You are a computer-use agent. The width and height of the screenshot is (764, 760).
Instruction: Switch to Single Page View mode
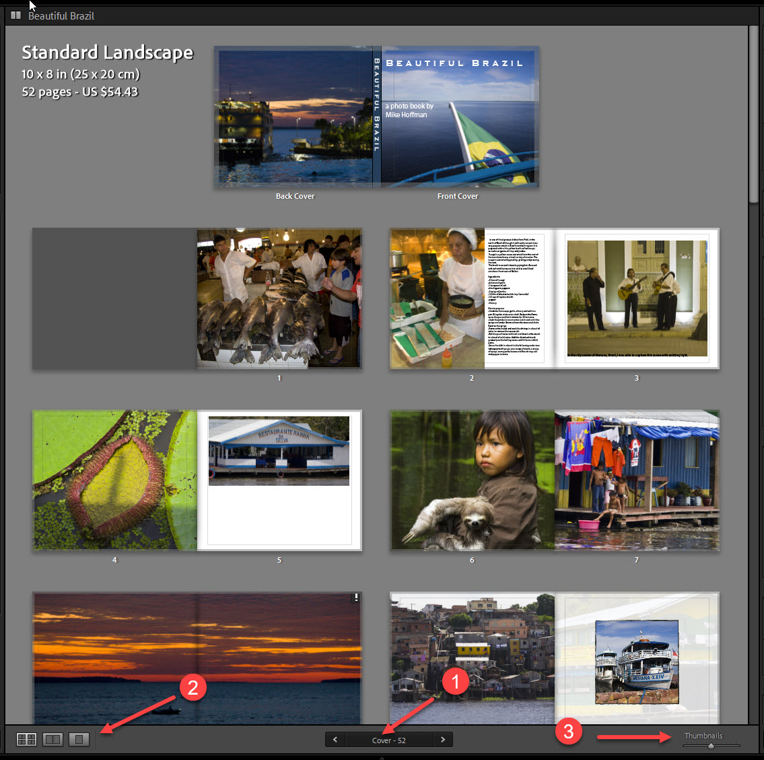click(x=79, y=739)
